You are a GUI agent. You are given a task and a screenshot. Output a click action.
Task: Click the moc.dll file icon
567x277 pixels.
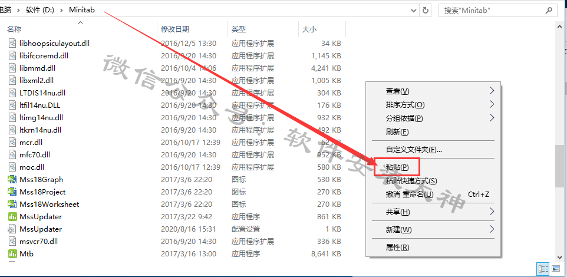tap(12, 167)
